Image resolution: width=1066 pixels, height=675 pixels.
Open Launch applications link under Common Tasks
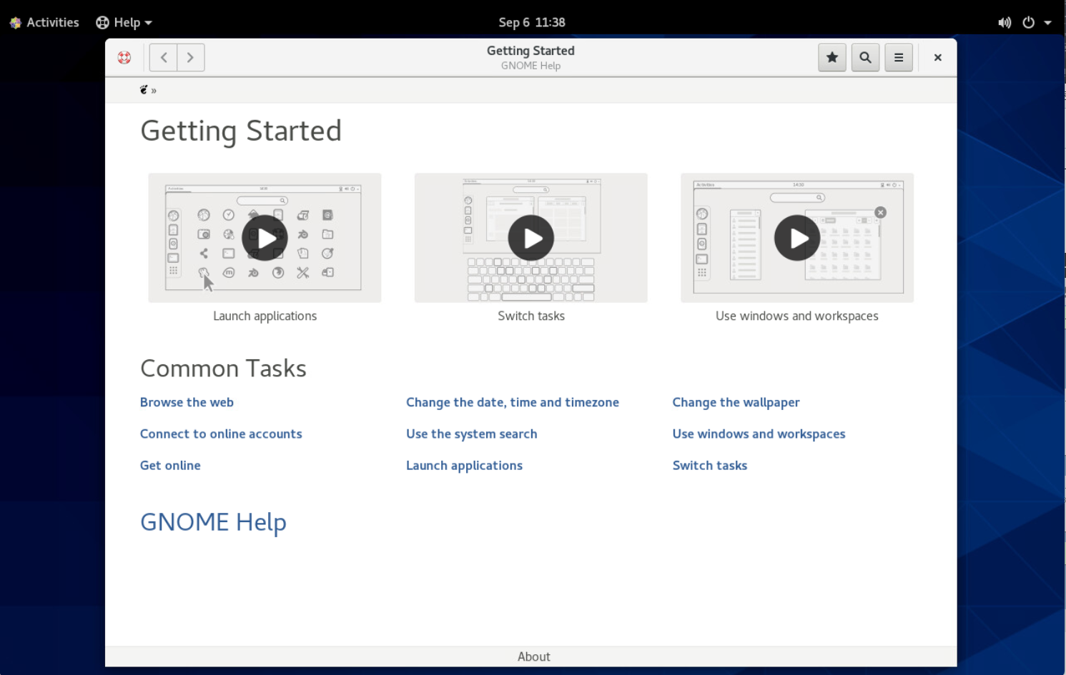pos(465,465)
